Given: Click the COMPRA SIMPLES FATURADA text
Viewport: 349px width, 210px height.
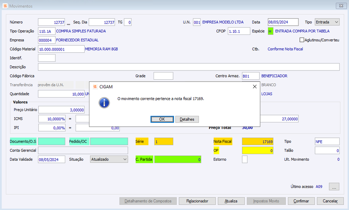Looking at the screenshot, I should tap(81, 31).
